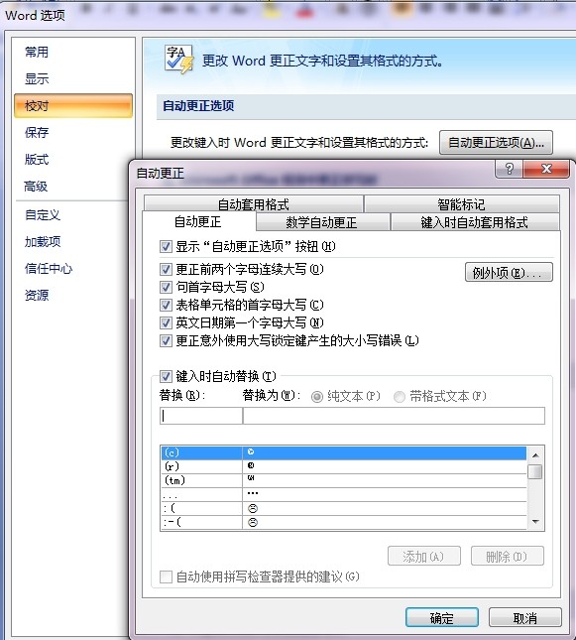
Task: Switch to 智能标记 tab
Action: (461, 203)
